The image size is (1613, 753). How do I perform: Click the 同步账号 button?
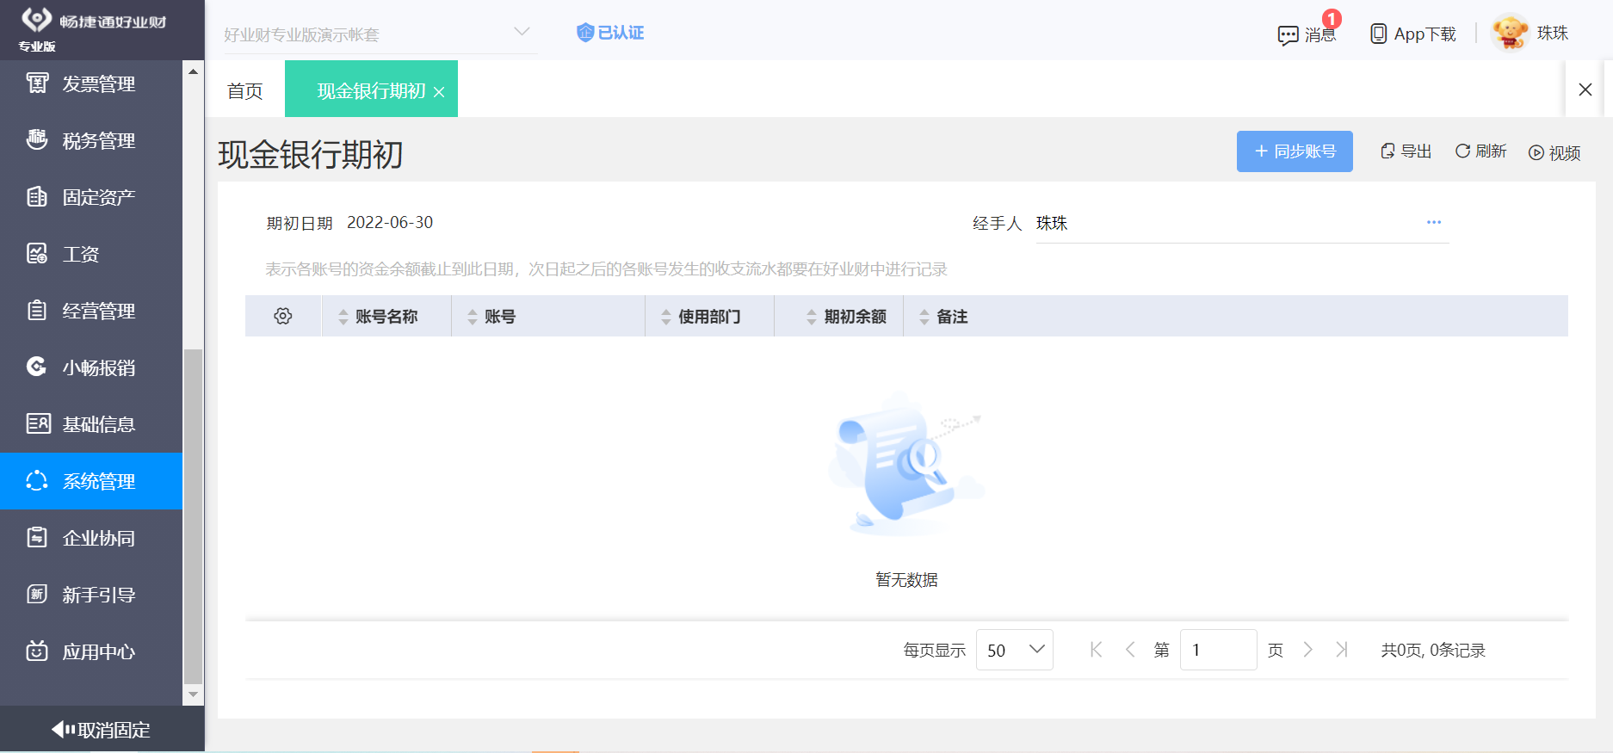[1295, 151]
